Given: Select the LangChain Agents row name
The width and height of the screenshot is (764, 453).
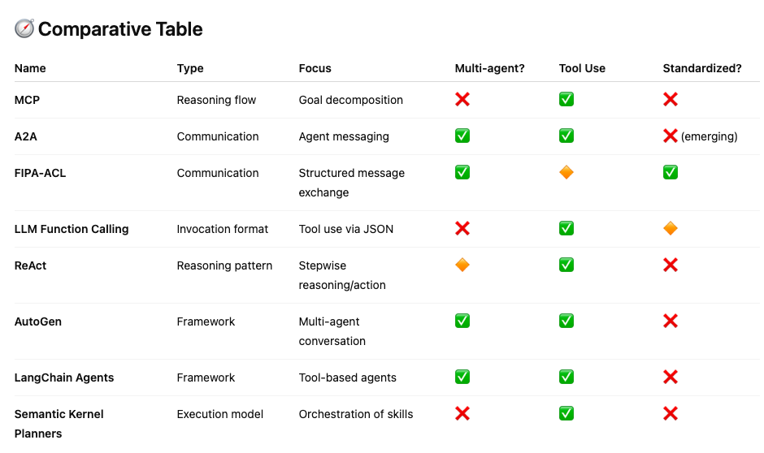Looking at the screenshot, I should (x=64, y=377).
